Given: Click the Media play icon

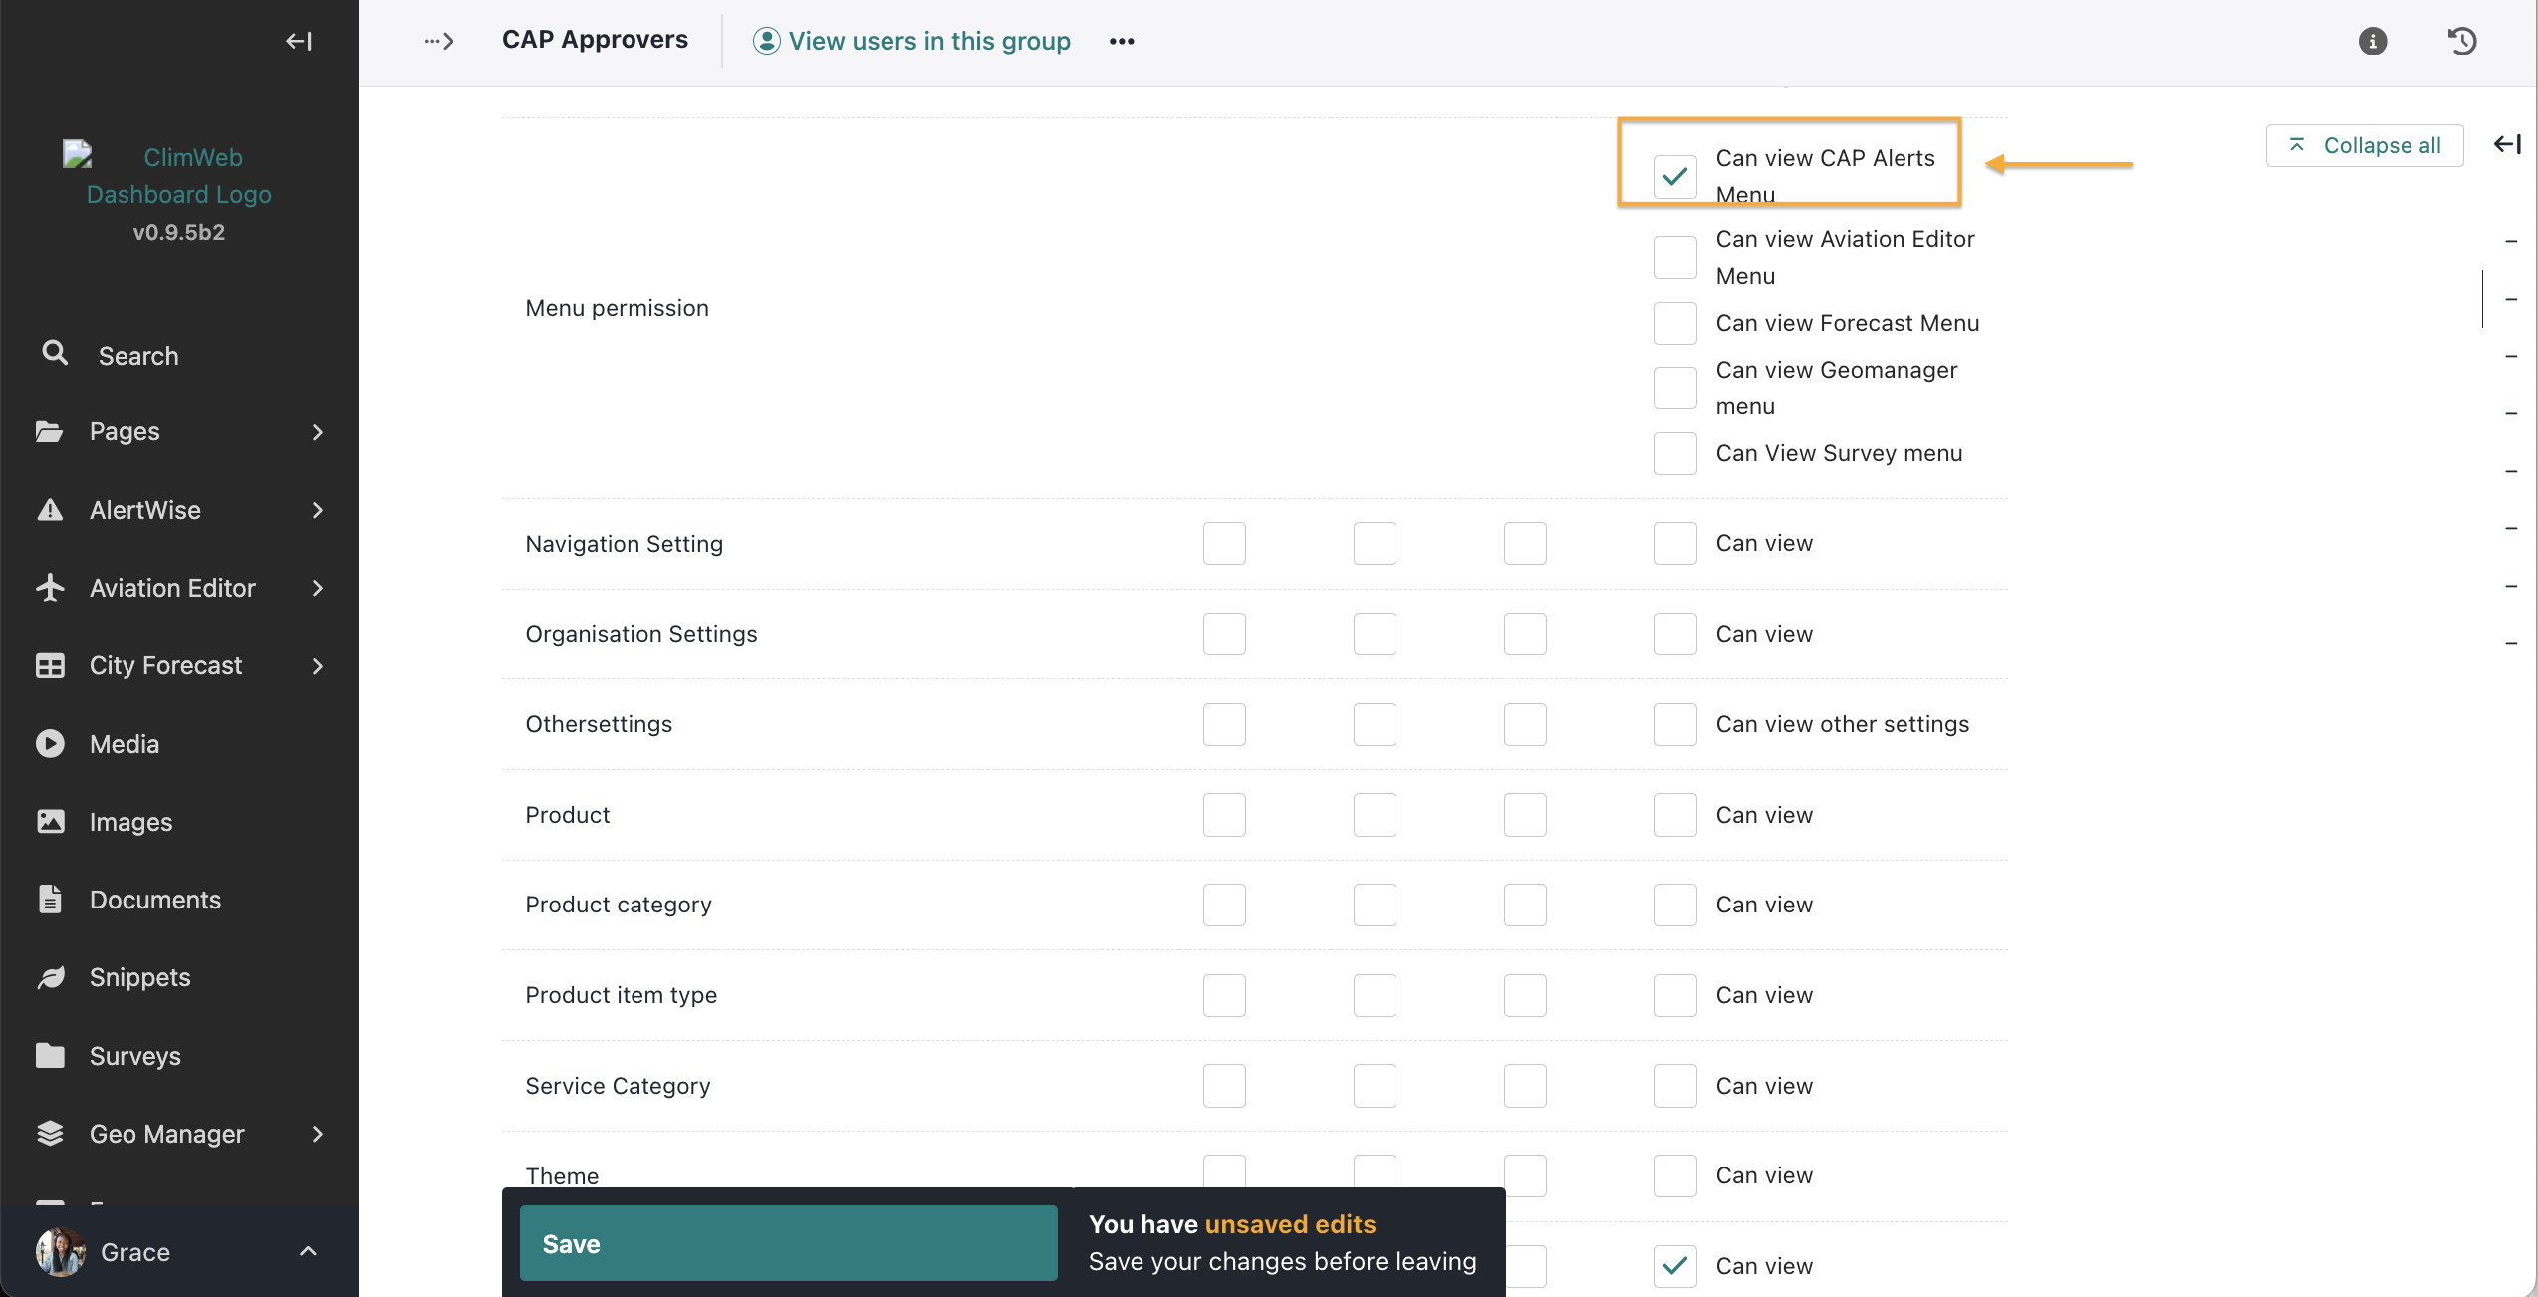Looking at the screenshot, I should (x=50, y=744).
